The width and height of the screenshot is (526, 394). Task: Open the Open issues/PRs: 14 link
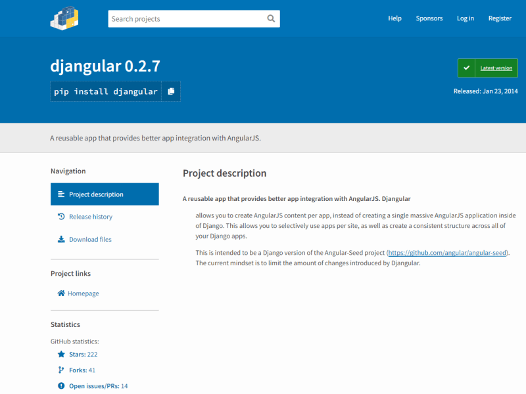[x=98, y=386]
